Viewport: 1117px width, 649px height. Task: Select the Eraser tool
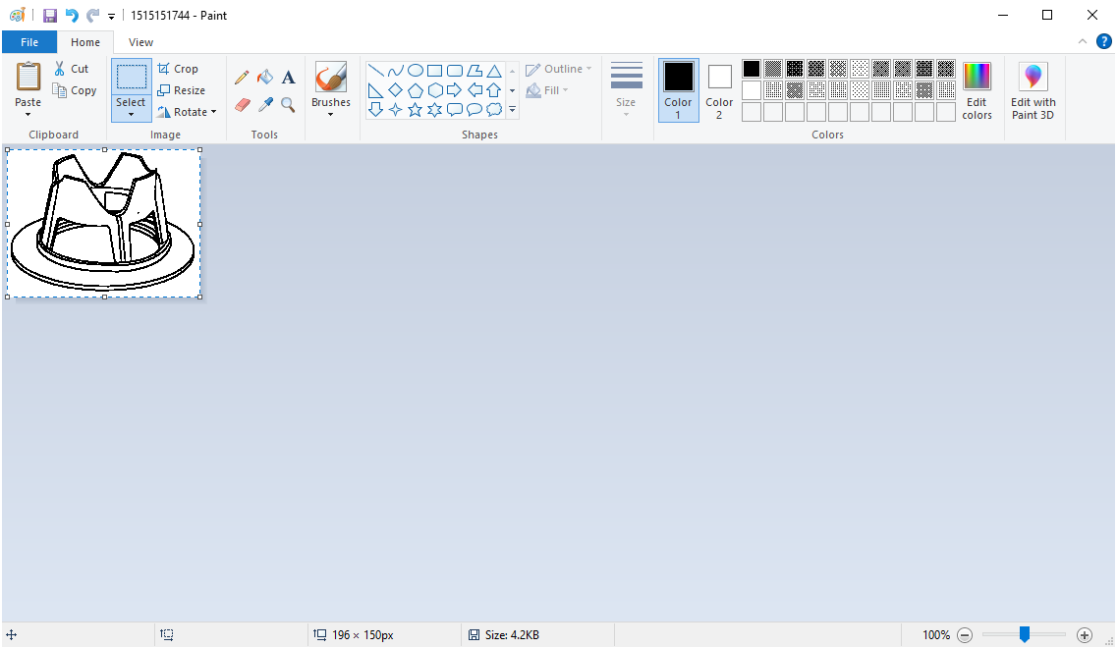(242, 105)
